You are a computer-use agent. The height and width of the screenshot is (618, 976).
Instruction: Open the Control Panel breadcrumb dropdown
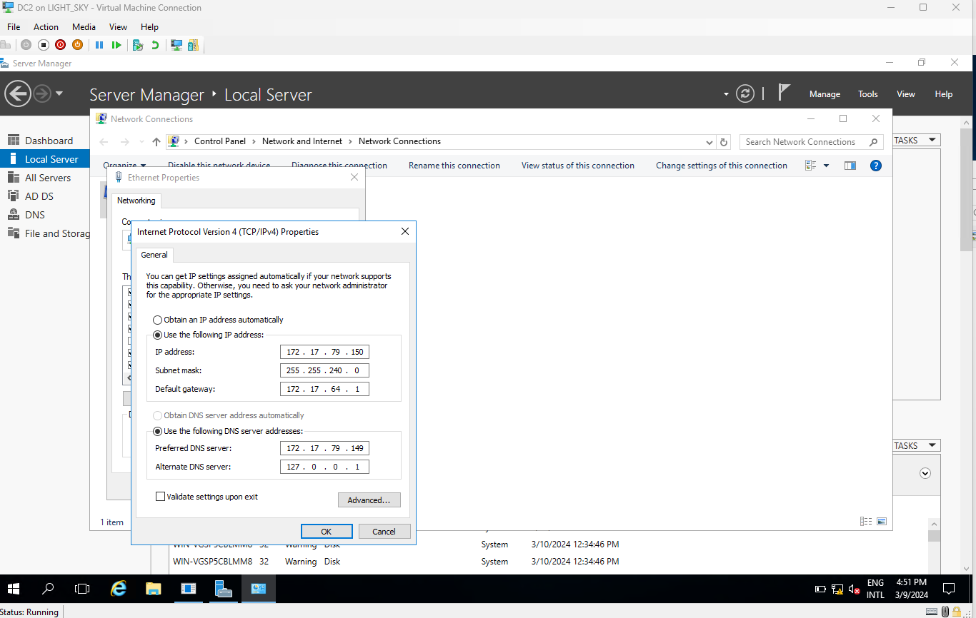pos(254,141)
